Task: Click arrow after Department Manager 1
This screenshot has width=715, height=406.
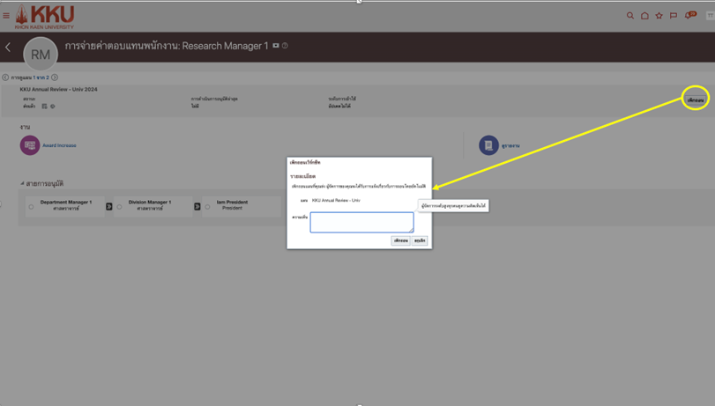Action: (109, 206)
